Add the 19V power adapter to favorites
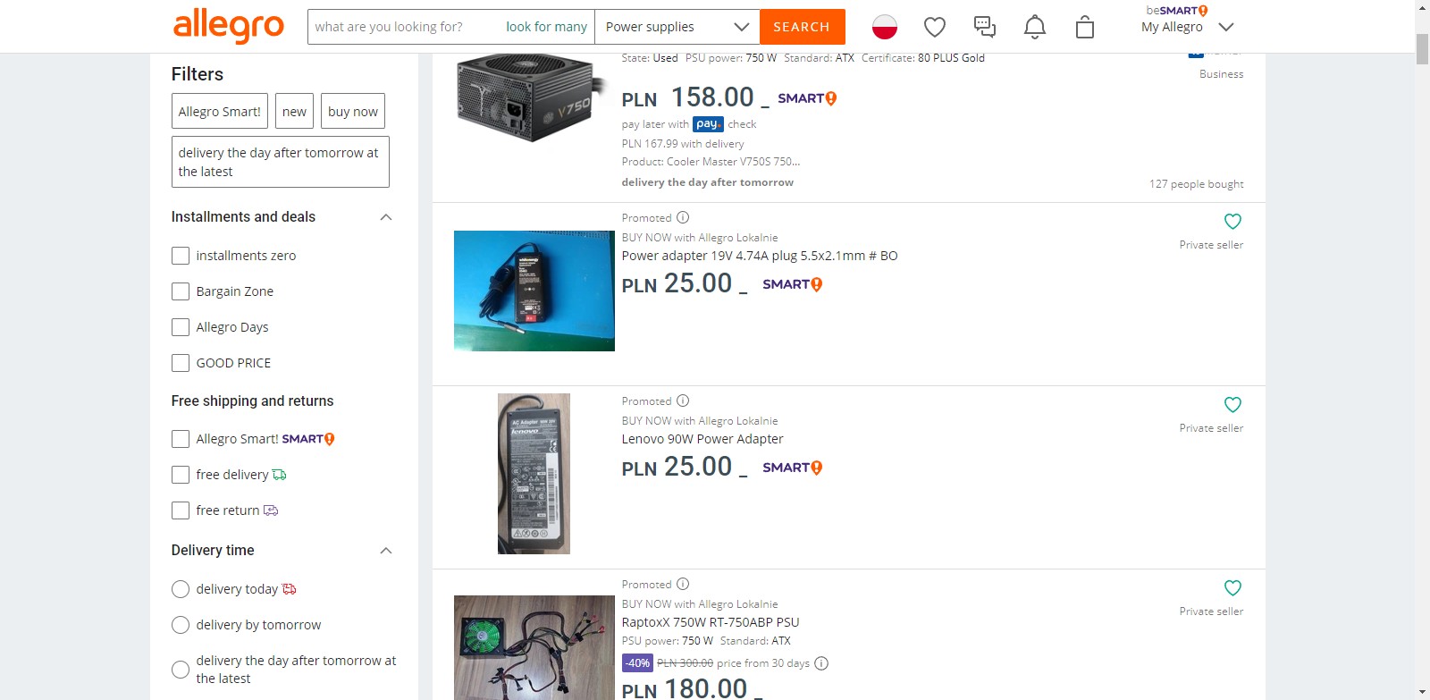 (1232, 222)
